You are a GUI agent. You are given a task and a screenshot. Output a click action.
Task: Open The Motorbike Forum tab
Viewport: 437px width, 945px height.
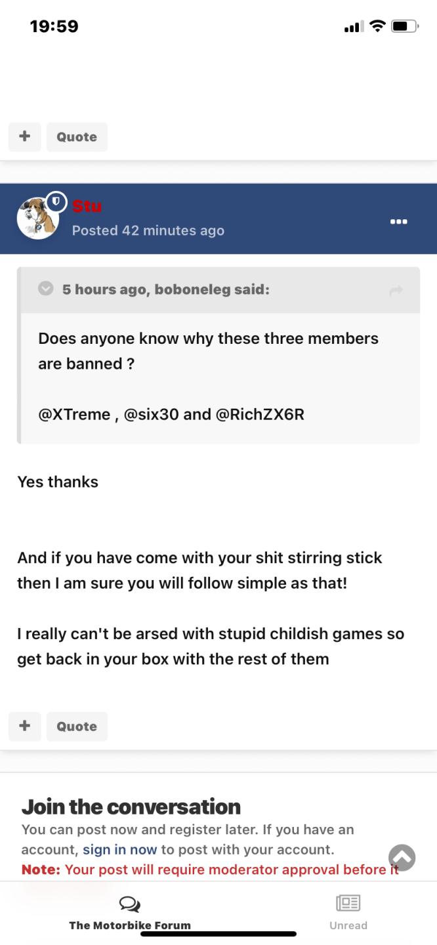point(130,925)
